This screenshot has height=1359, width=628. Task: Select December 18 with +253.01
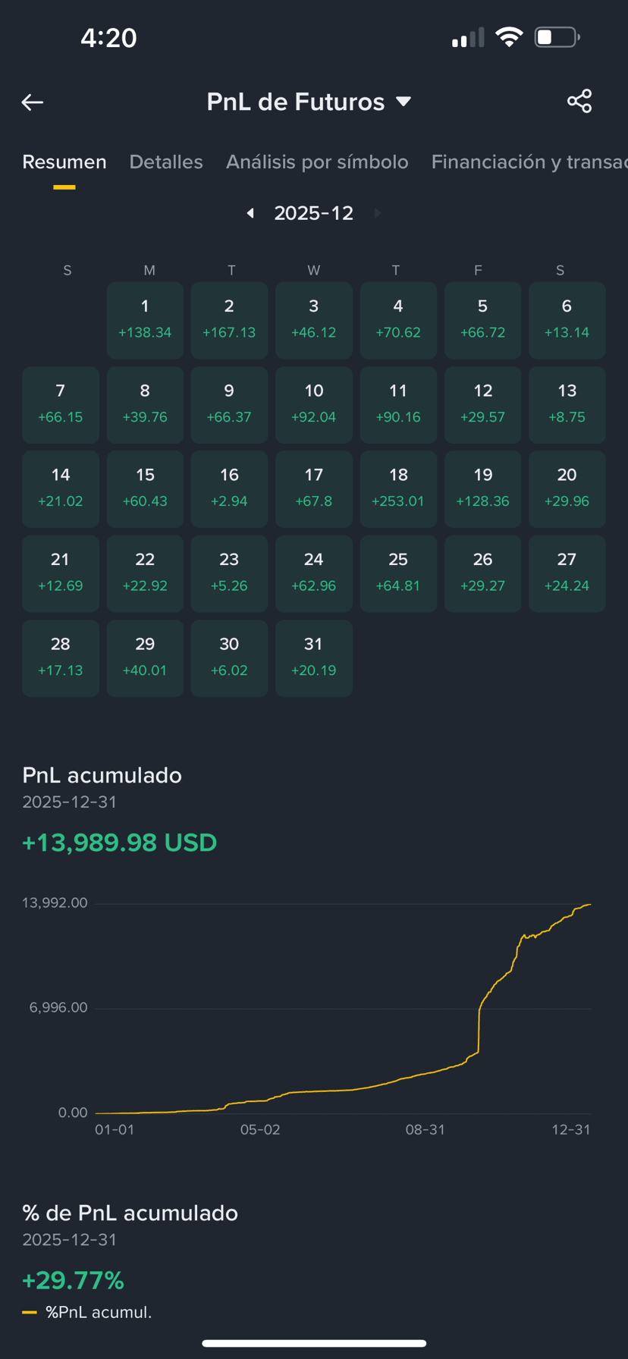(398, 488)
